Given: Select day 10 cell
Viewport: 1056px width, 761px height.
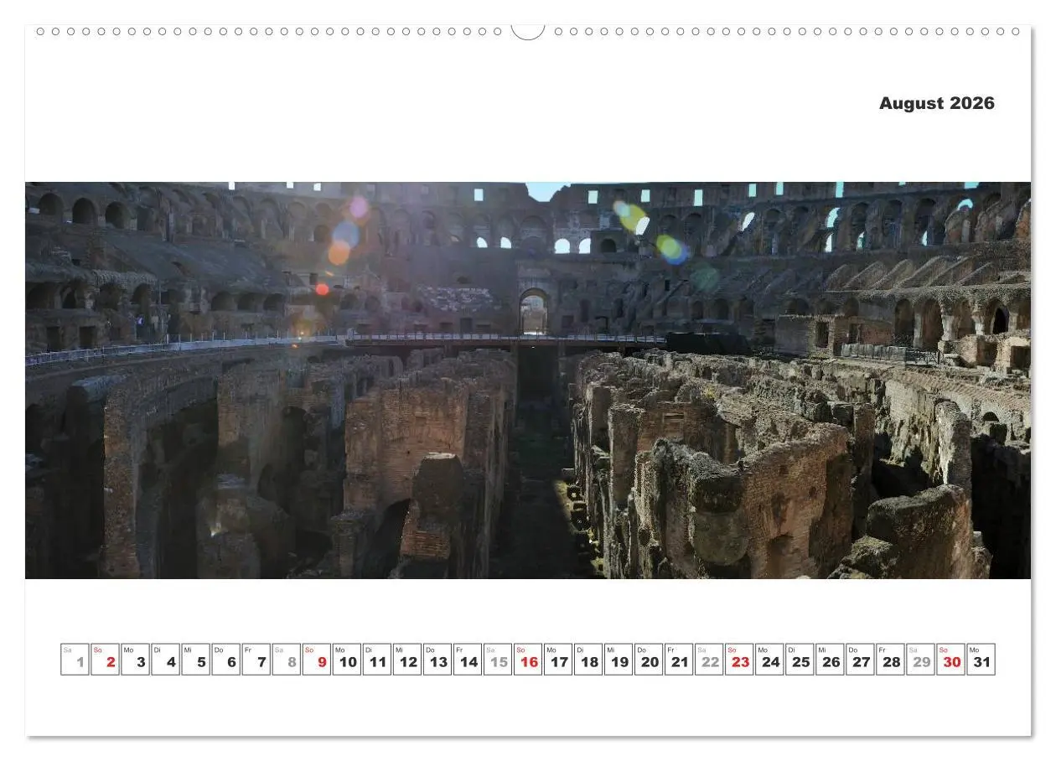Looking at the screenshot, I should (346, 659).
